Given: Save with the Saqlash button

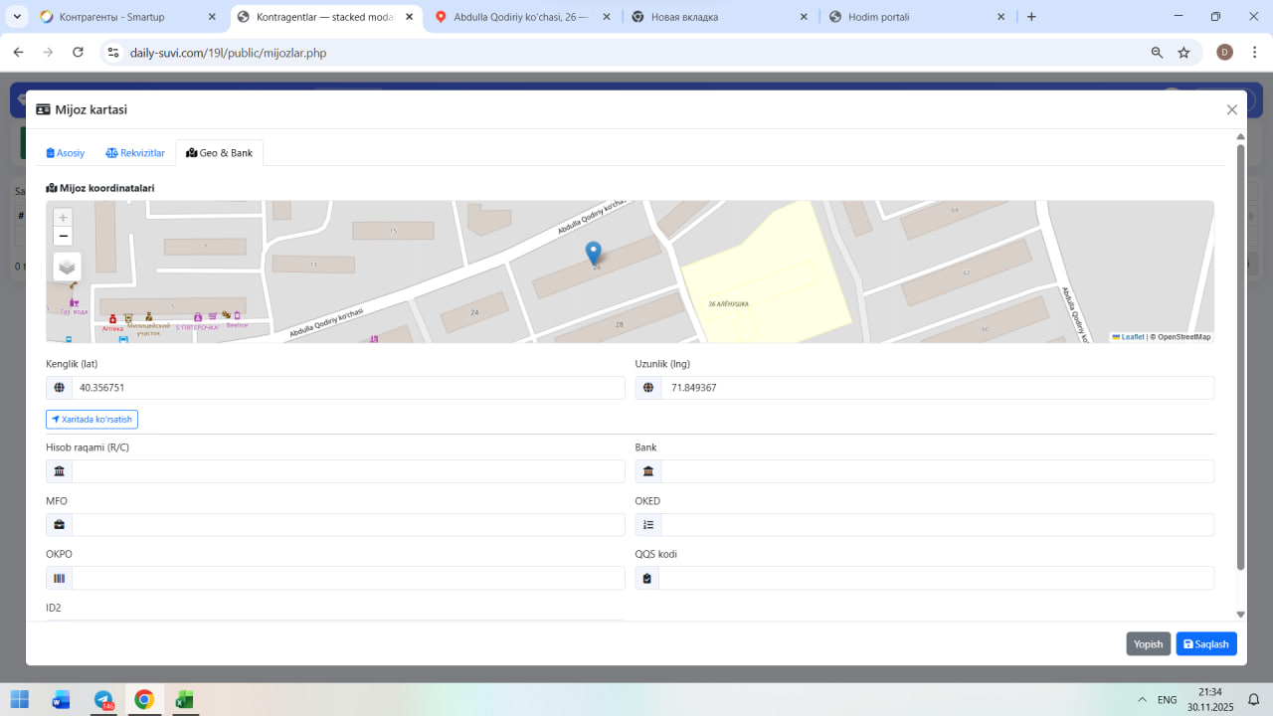Looking at the screenshot, I should [1206, 644].
